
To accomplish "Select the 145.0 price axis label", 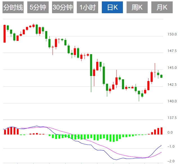I will pyautogui.click(x=172, y=68).
